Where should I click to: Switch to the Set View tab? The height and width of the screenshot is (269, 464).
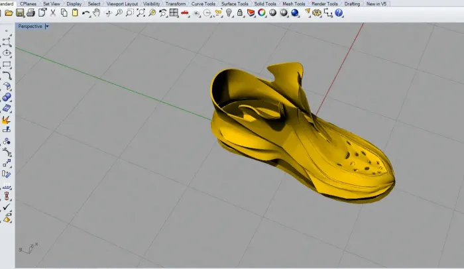[52, 4]
